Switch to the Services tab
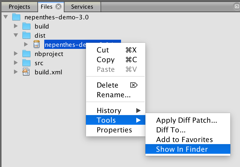This screenshot has width=240, height=167. pyautogui.click(x=82, y=7)
